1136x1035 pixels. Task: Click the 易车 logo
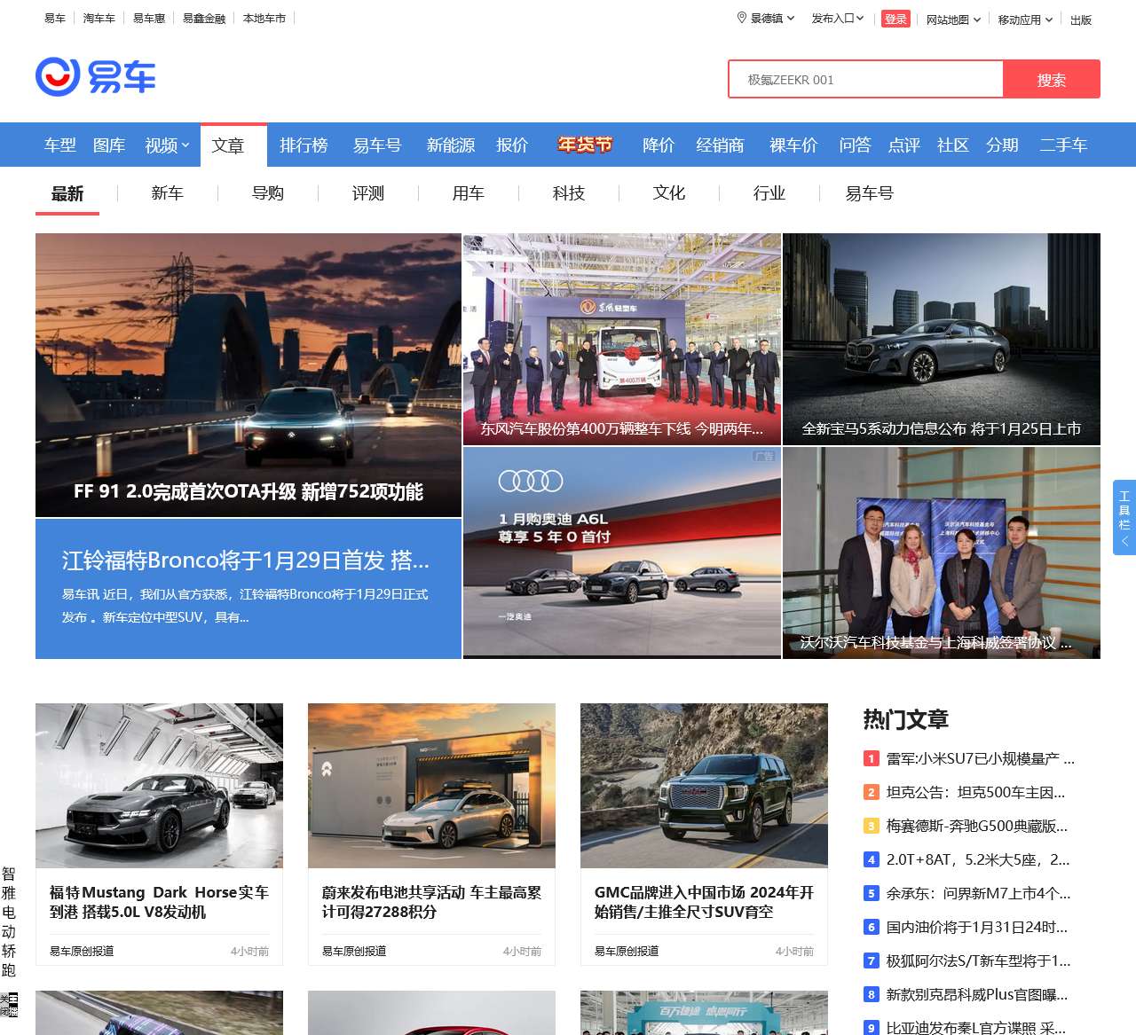[x=96, y=76]
